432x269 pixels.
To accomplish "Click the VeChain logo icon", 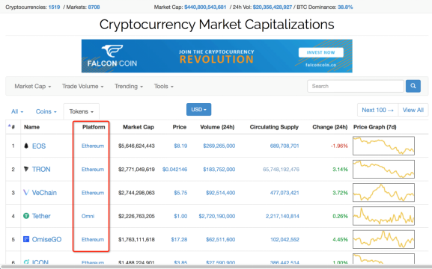I will [26, 193].
